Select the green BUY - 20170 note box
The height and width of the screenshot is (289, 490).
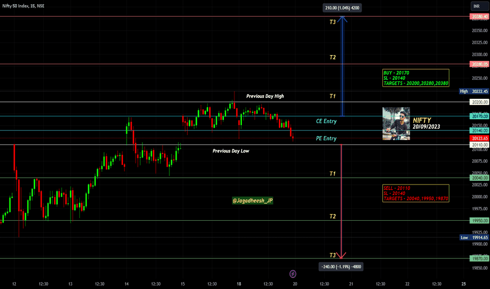[x=416, y=78]
